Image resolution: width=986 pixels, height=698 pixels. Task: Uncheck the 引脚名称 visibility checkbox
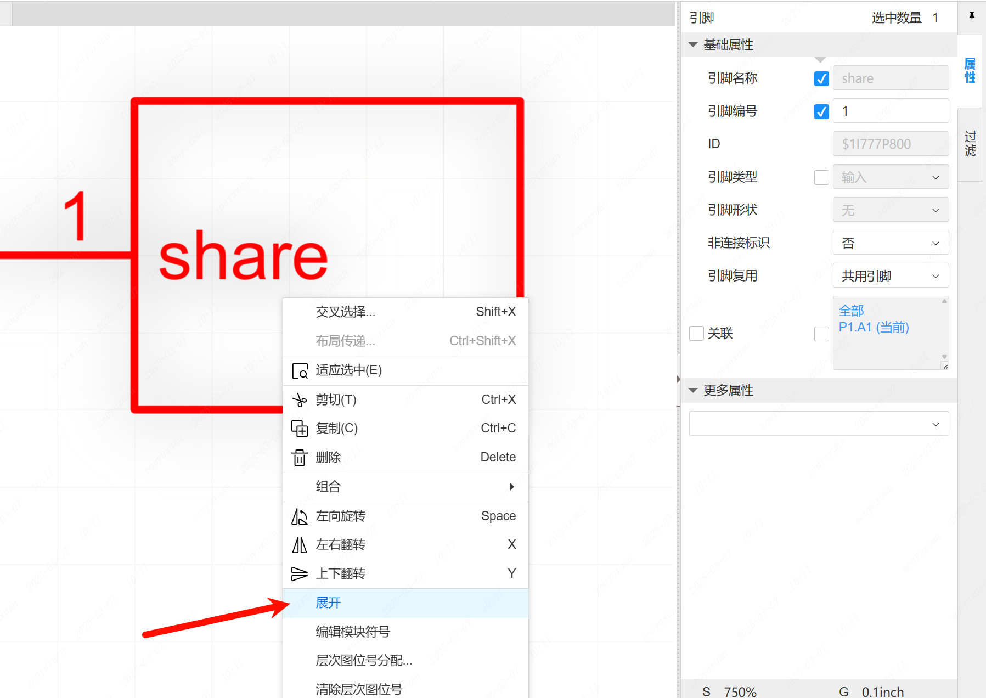pyautogui.click(x=821, y=79)
